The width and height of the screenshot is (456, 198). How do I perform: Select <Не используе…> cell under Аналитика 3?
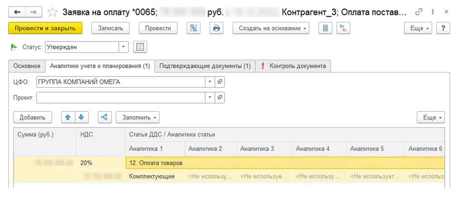(x=264, y=176)
